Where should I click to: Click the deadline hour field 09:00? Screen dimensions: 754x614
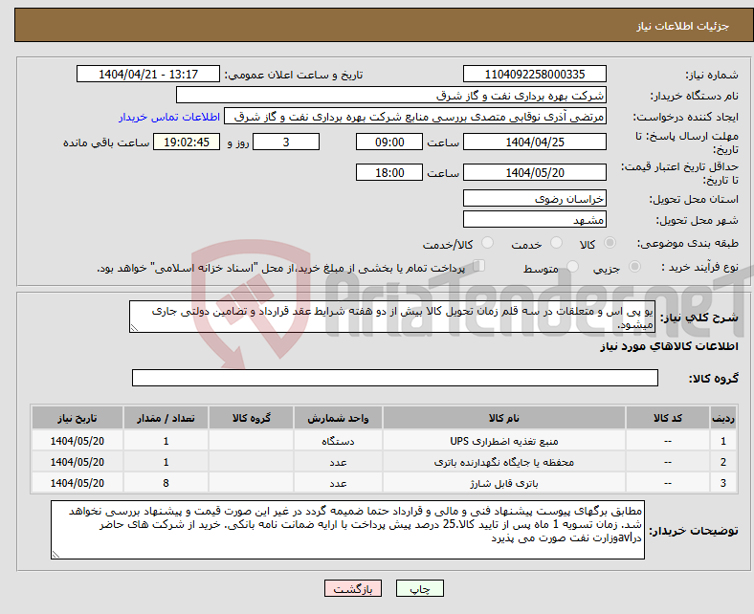click(389, 142)
